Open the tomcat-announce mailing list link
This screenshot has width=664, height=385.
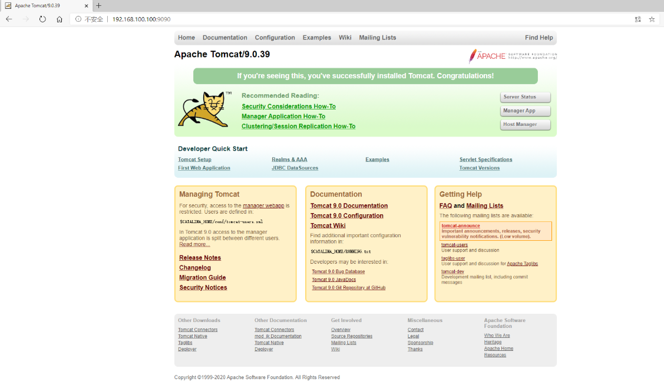tap(461, 226)
